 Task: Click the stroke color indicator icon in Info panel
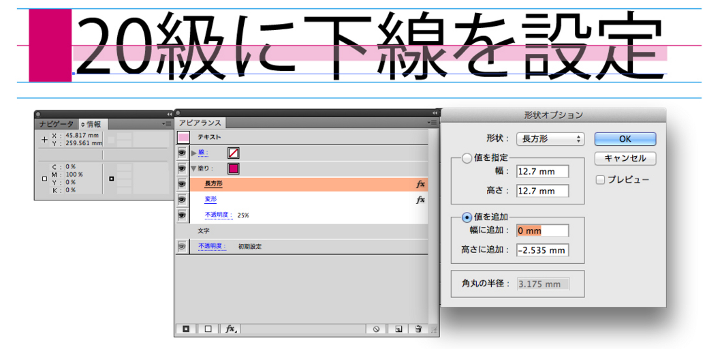112,179
